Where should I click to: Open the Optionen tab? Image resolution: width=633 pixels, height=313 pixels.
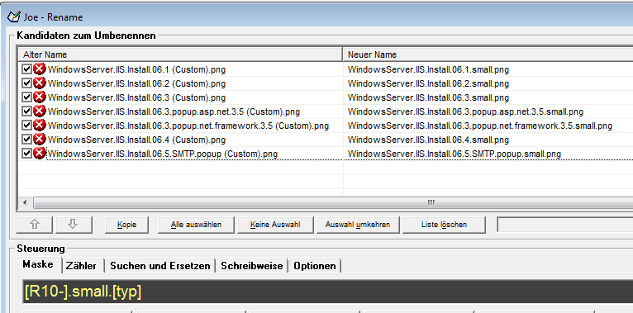315,266
